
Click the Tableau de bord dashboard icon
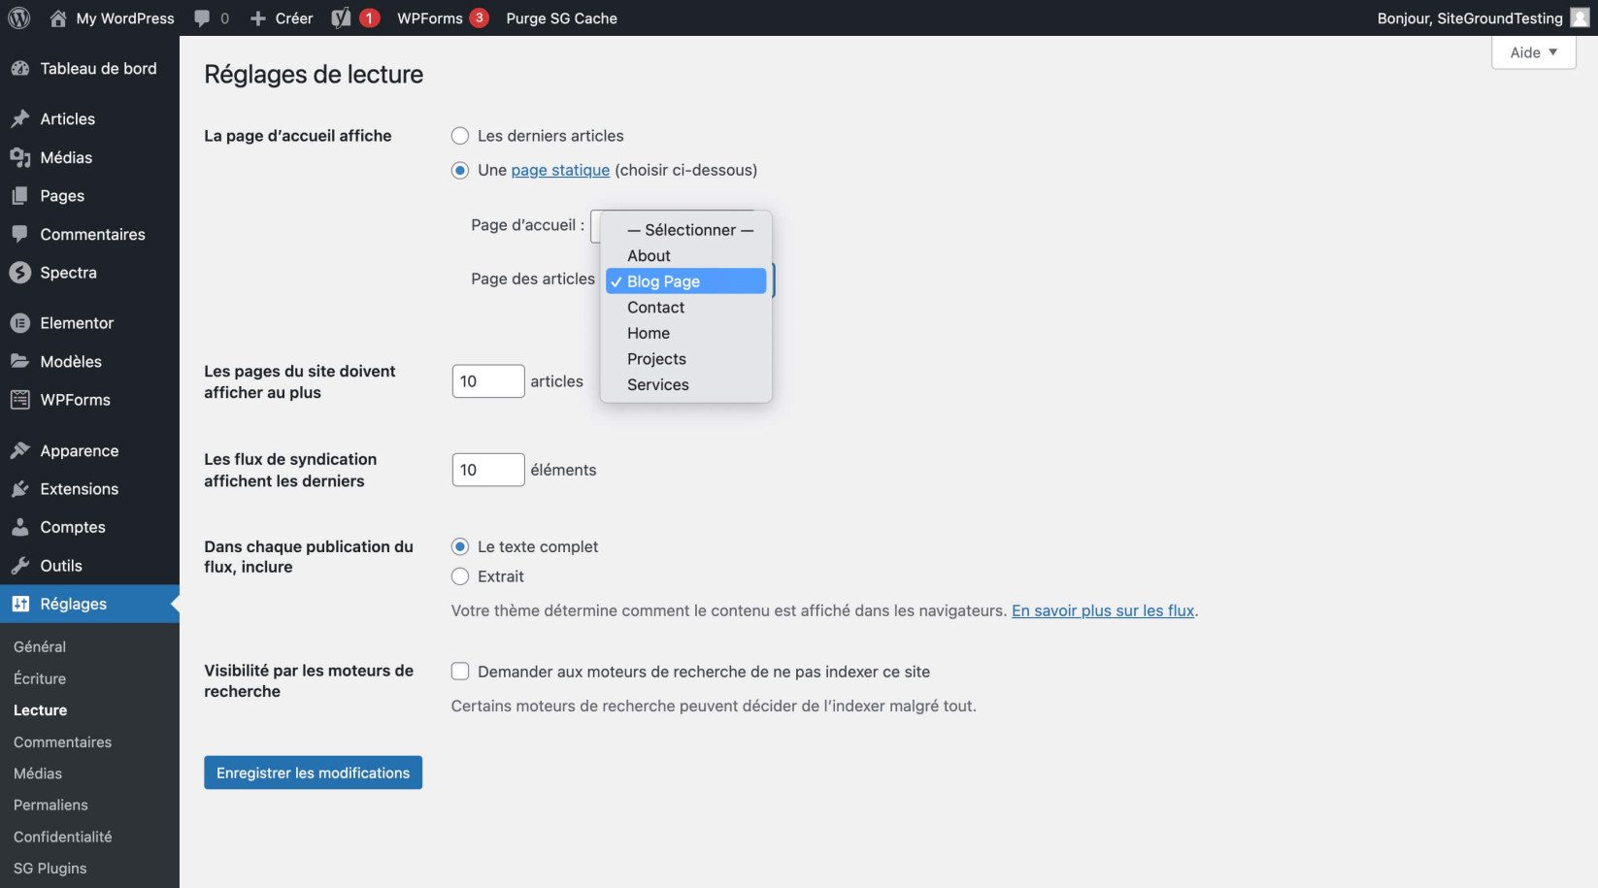[20, 68]
